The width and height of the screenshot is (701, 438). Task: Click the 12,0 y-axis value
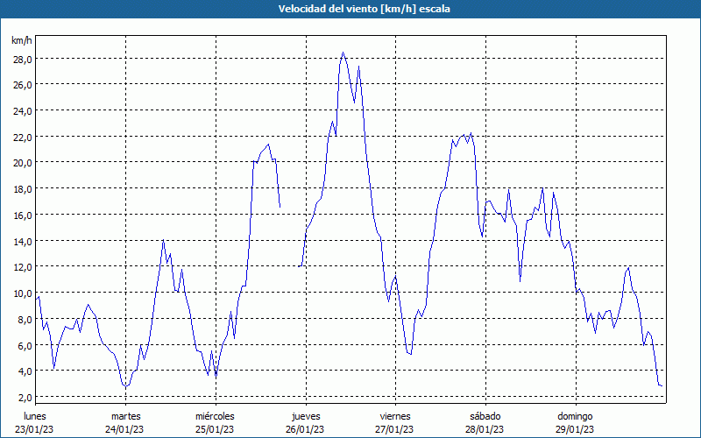pyautogui.click(x=22, y=267)
